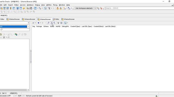Open the Rerun menu
The height and width of the screenshot is (97, 174).
(55, 5)
